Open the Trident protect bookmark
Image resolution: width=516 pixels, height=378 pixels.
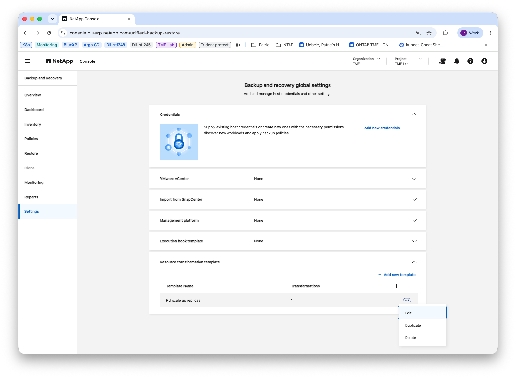215,45
